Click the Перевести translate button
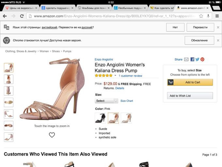This screenshot has width=222, height=167. pyautogui.click(x=200, y=27)
